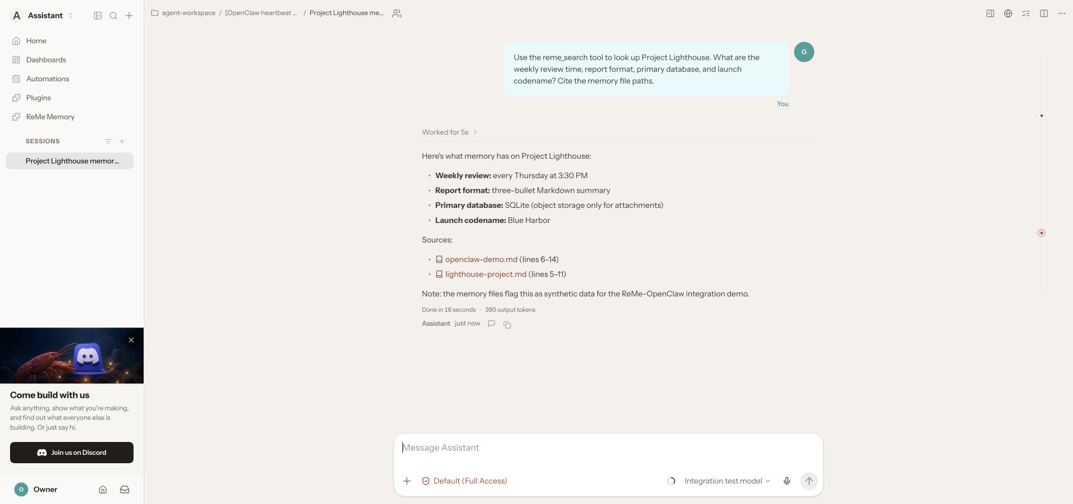This screenshot has height=504, width=1073.
Task: Send message with the arrow button
Action: 809,481
